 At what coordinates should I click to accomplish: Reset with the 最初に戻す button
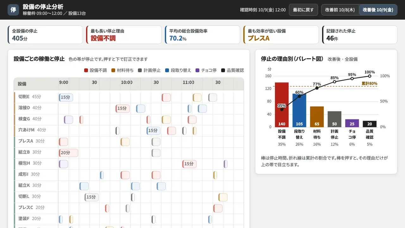pyautogui.click(x=303, y=10)
